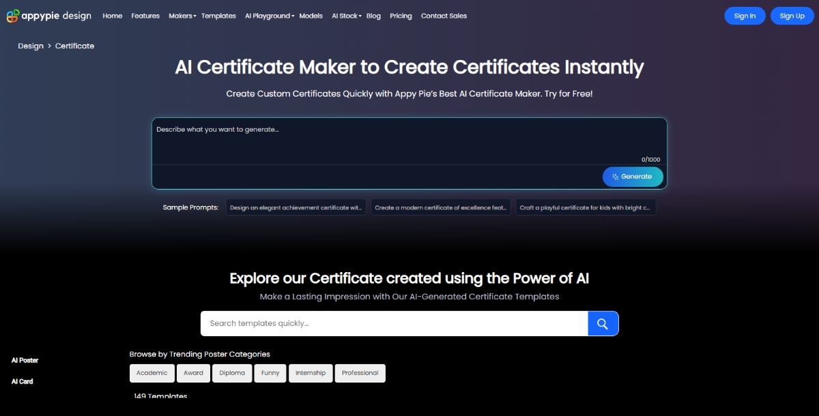
Task: Pick the elegant achievement certificate sample prompt
Action: coord(296,207)
